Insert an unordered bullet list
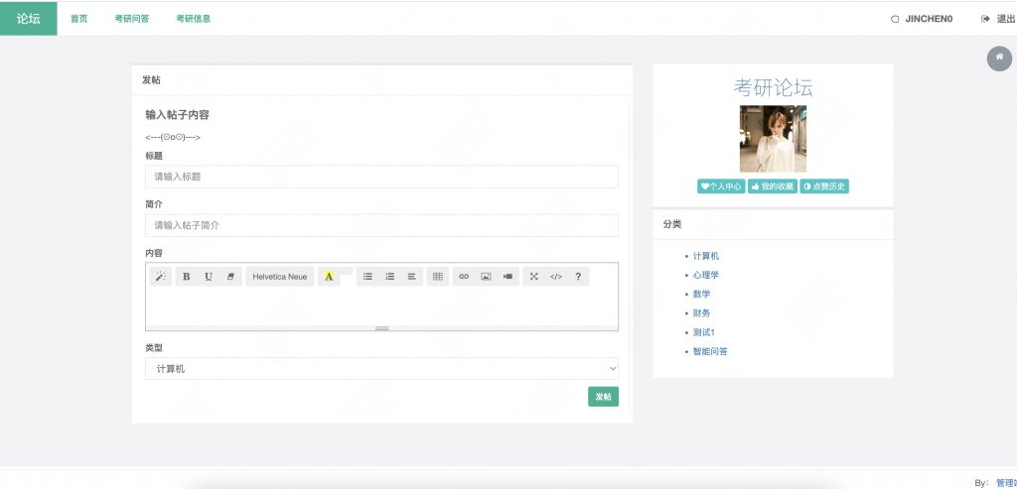This screenshot has height=489, width=1017. [x=367, y=277]
